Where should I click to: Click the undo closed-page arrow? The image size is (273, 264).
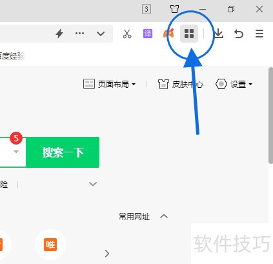(239, 34)
